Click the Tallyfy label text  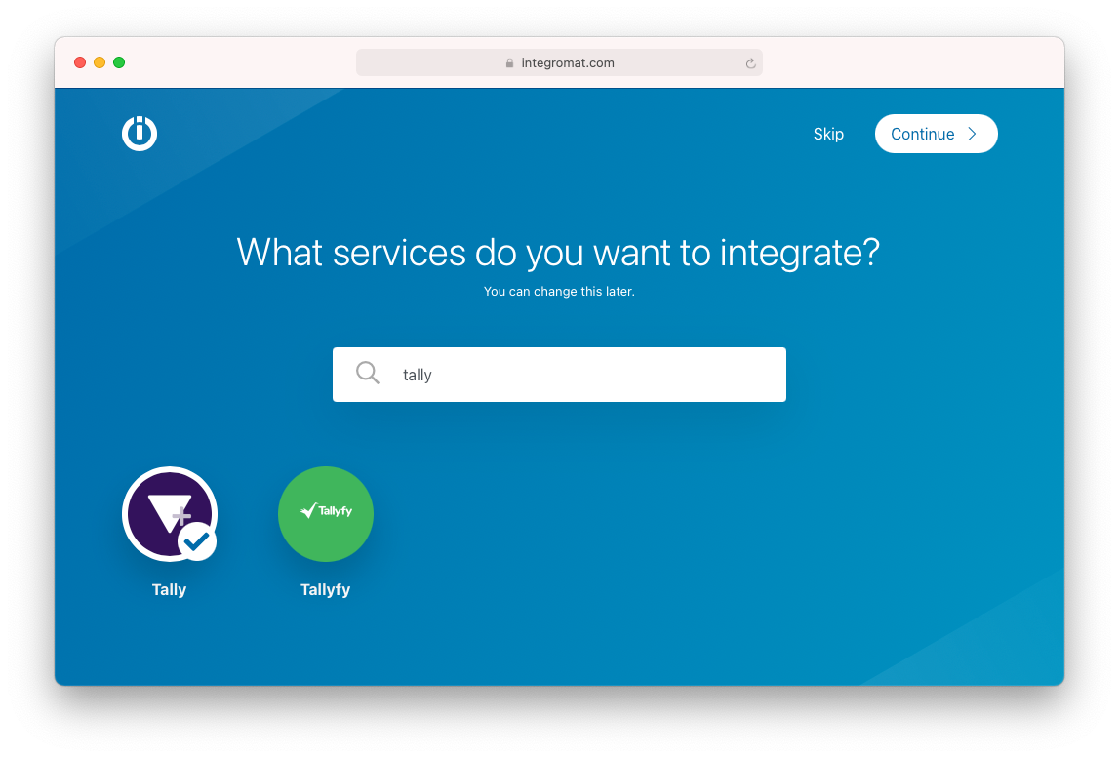(x=326, y=590)
